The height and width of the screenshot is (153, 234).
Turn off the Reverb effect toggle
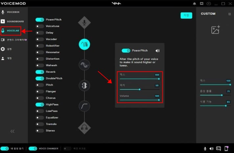40,72
